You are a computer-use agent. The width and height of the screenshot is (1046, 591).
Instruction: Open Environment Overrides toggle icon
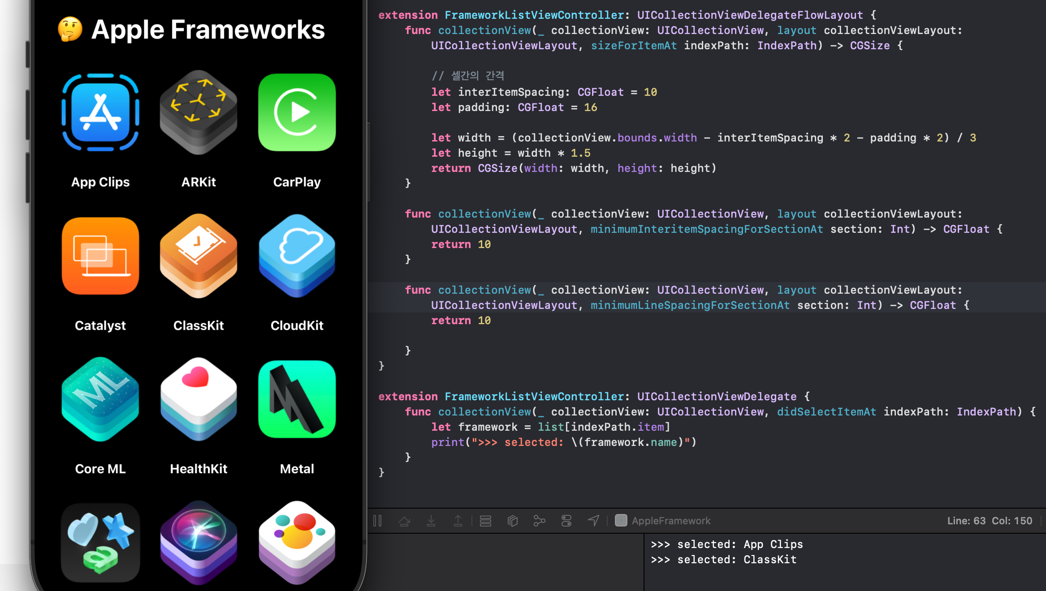[566, 521]
